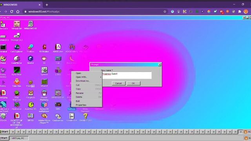Open the ANSI Love icon

coord(58,49)
